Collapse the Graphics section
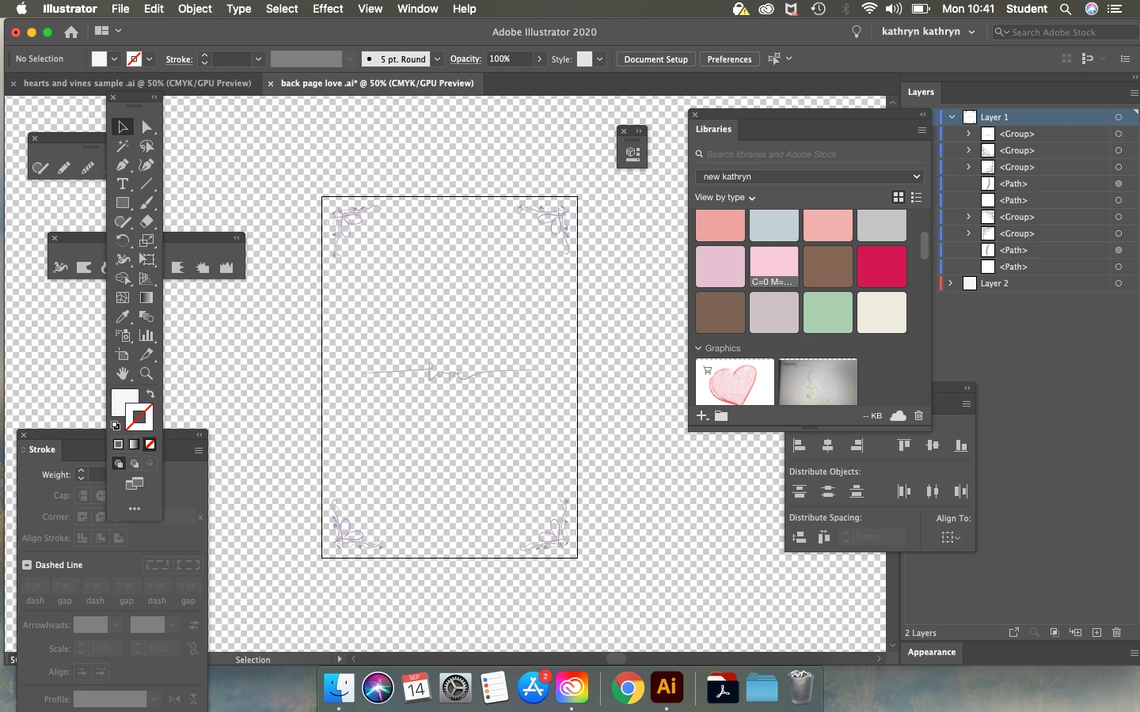This screenshot has width=1140, height=712. tap(698, 348)
